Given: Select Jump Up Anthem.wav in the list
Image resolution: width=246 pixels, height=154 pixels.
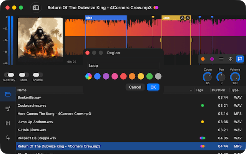Looking at the screenshot, I should (x=35, y=122).
